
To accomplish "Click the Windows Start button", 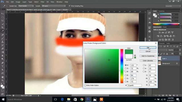I will [x=3, y=99].
